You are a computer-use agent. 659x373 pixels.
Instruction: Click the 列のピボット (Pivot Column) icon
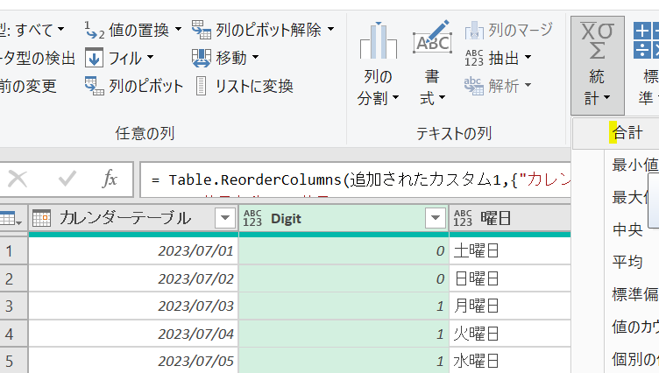click(x=95, y=86)
